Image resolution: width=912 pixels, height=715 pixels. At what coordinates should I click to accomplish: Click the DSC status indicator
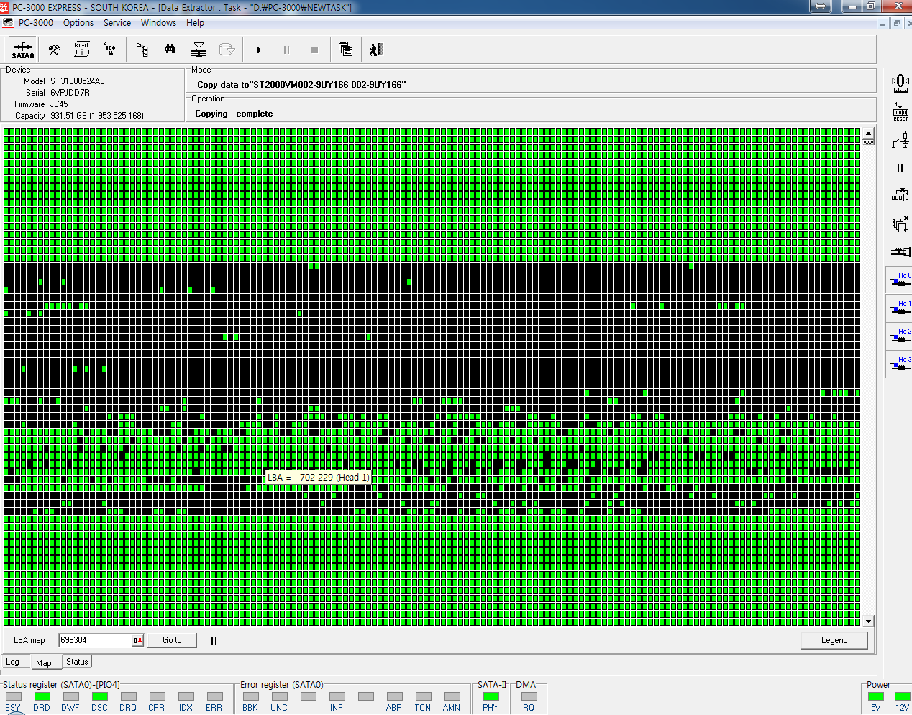coord(100,696)
